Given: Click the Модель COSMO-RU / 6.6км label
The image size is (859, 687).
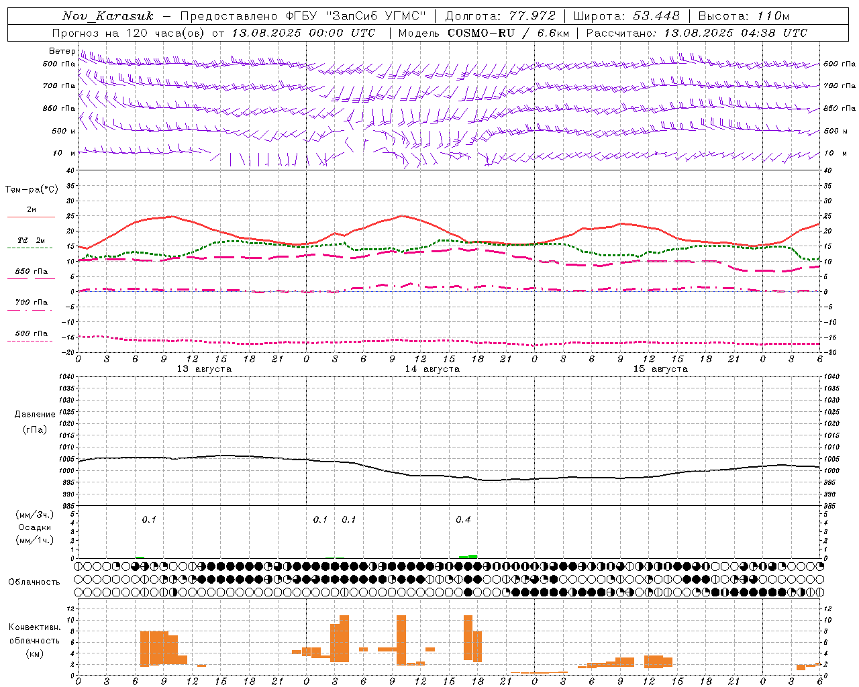Looking at the screenshot, I should tap(483, 33).
